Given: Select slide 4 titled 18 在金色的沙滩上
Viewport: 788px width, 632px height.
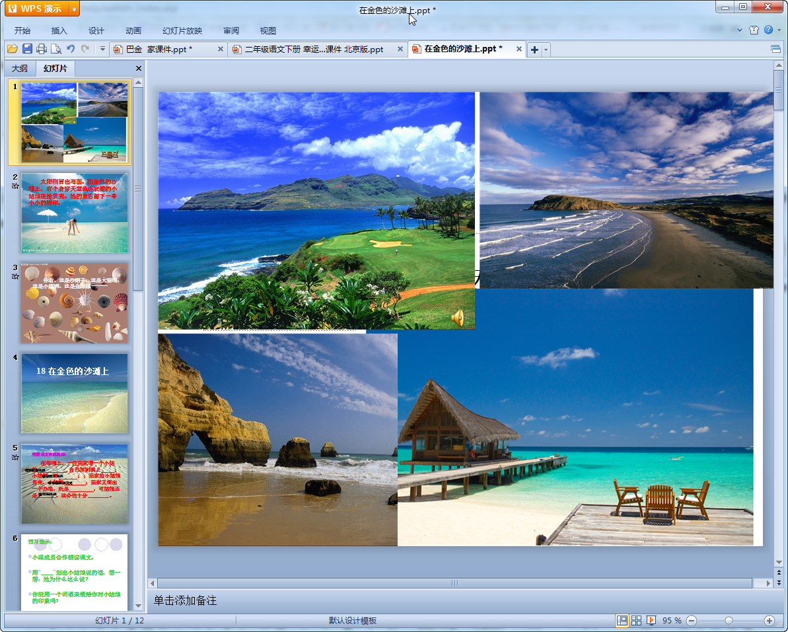Looking at the screenshot, I should tap(75, 394).
